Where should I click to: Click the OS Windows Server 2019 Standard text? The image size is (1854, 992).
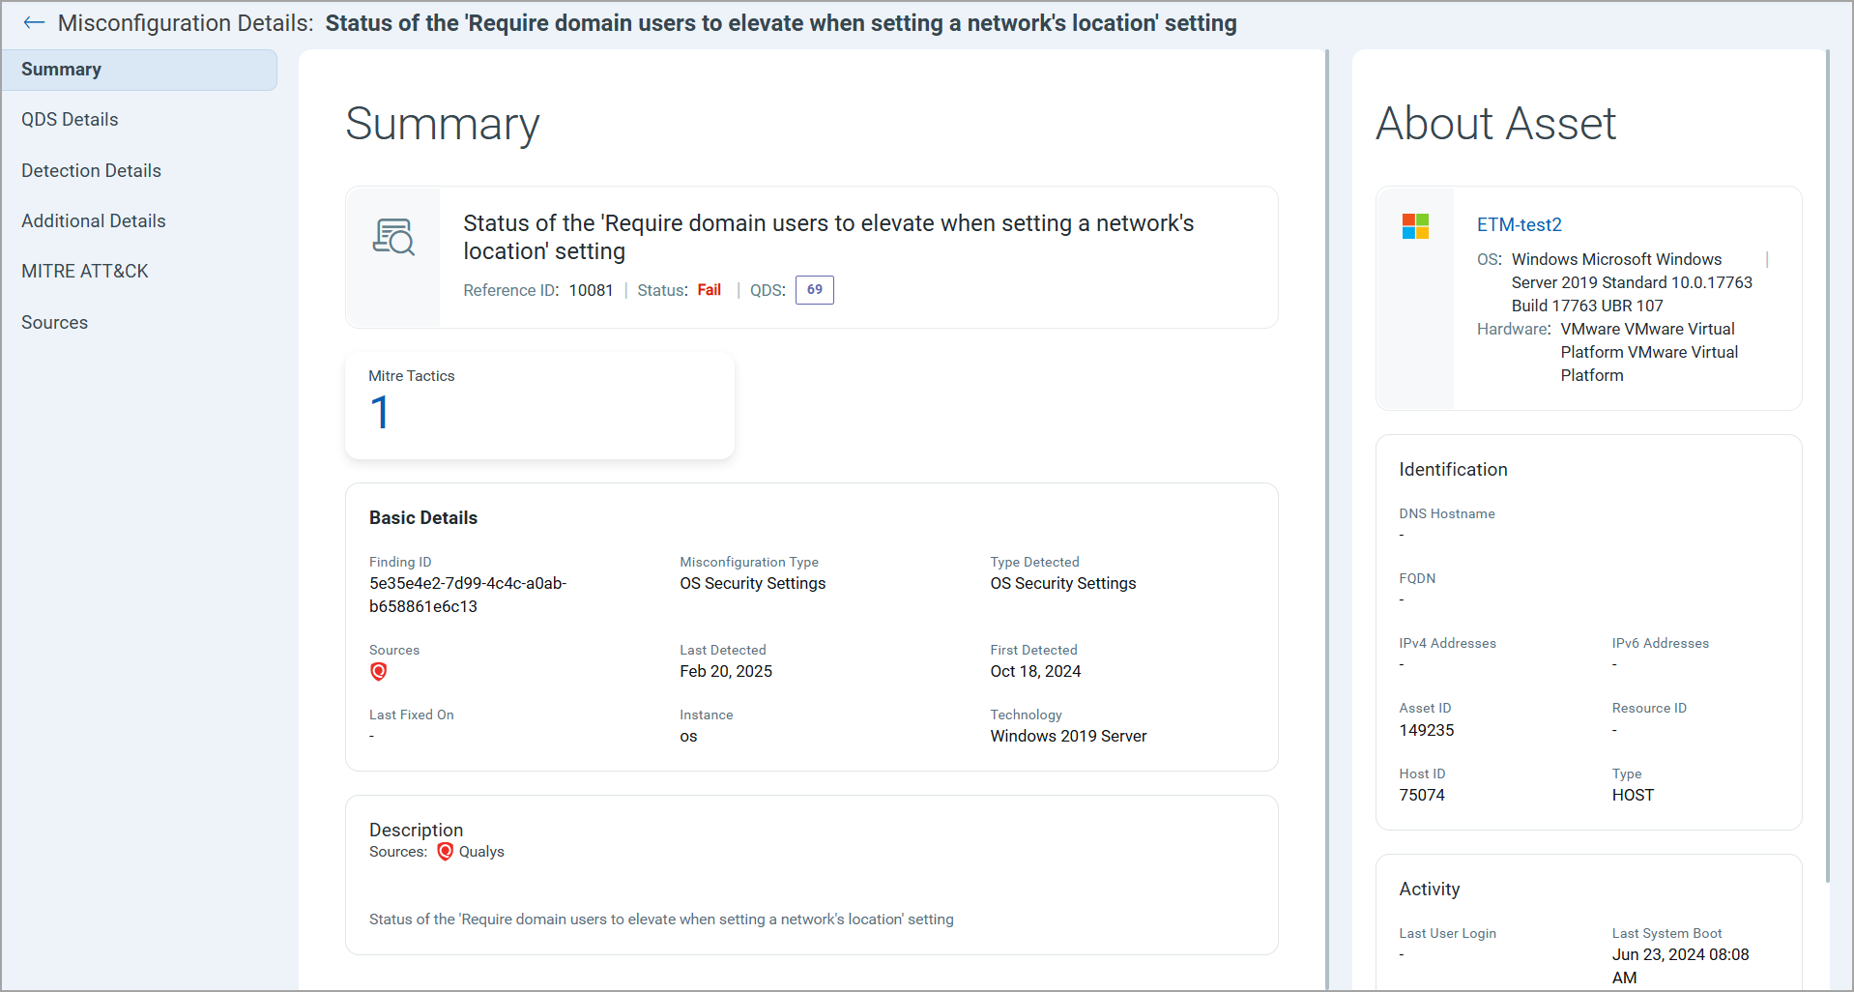tap(1632, 283)
